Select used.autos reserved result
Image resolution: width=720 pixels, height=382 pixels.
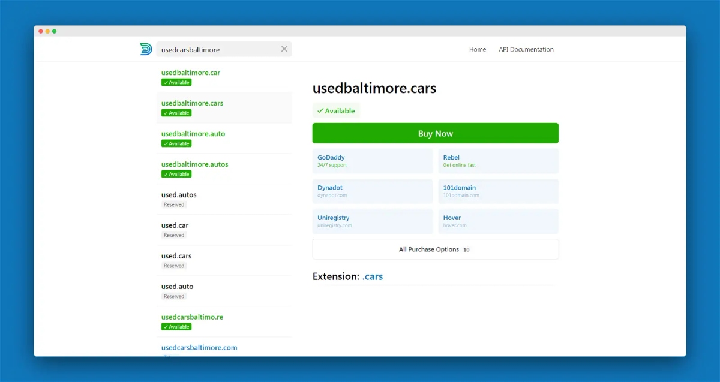point(224,200)
